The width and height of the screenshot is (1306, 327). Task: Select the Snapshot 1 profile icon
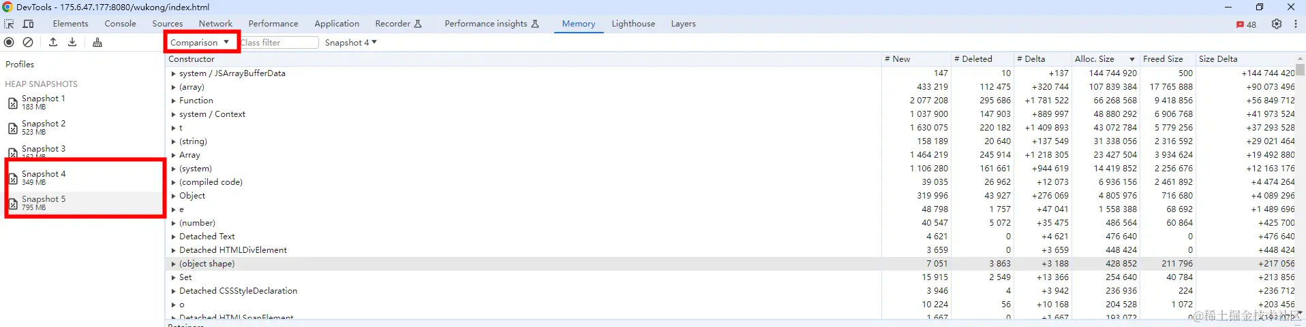(13, 103)
